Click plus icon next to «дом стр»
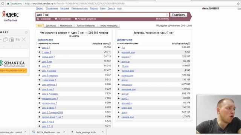Screen dimensions: 241x135 119,61
